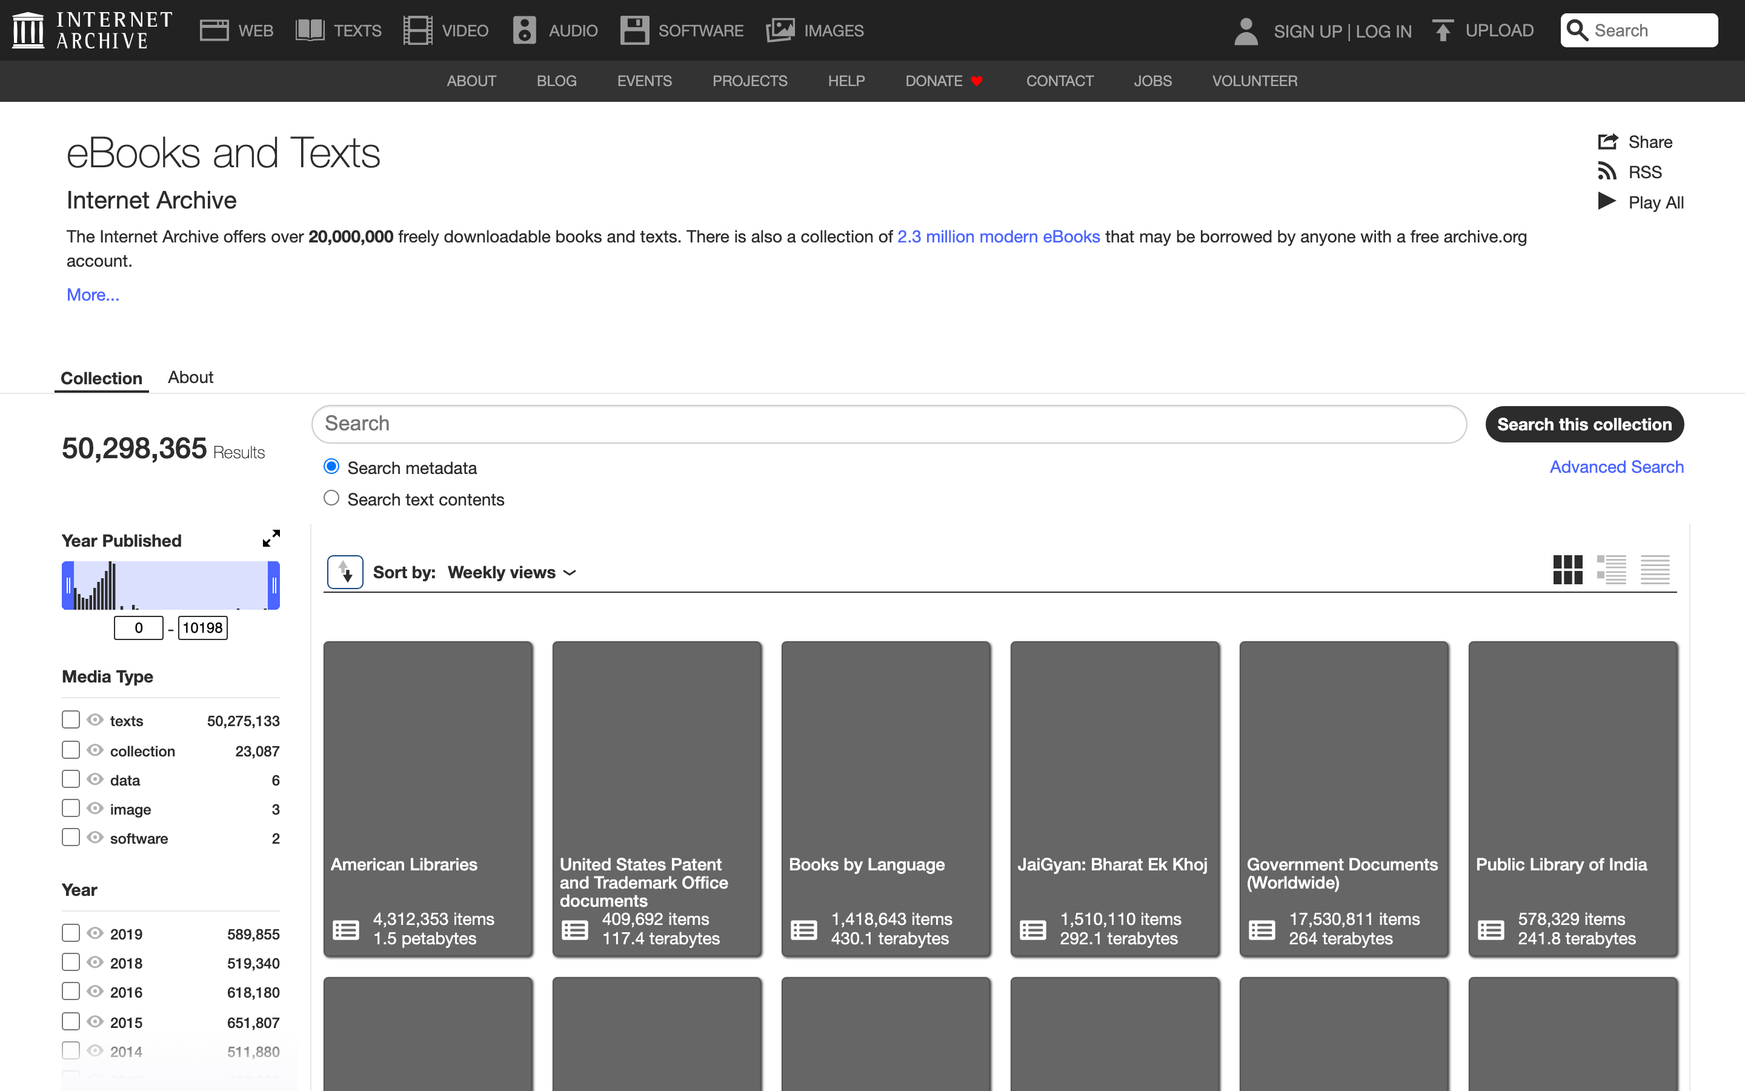Select Search text contents radio button
The image size is (1745, 1091).
(331, 498)
